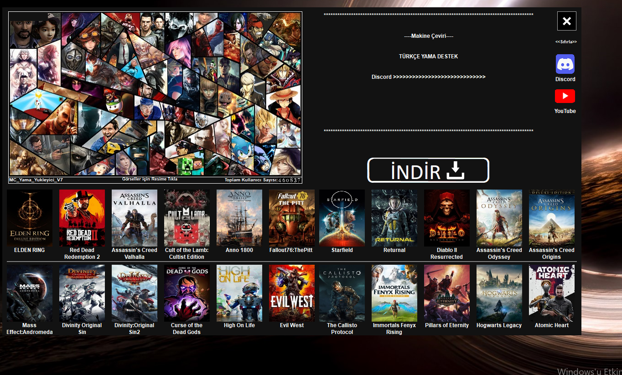Screen dimensions: 622x375
Task: Click the 'Discord >>>>' pointer line text
Action: 429,77
